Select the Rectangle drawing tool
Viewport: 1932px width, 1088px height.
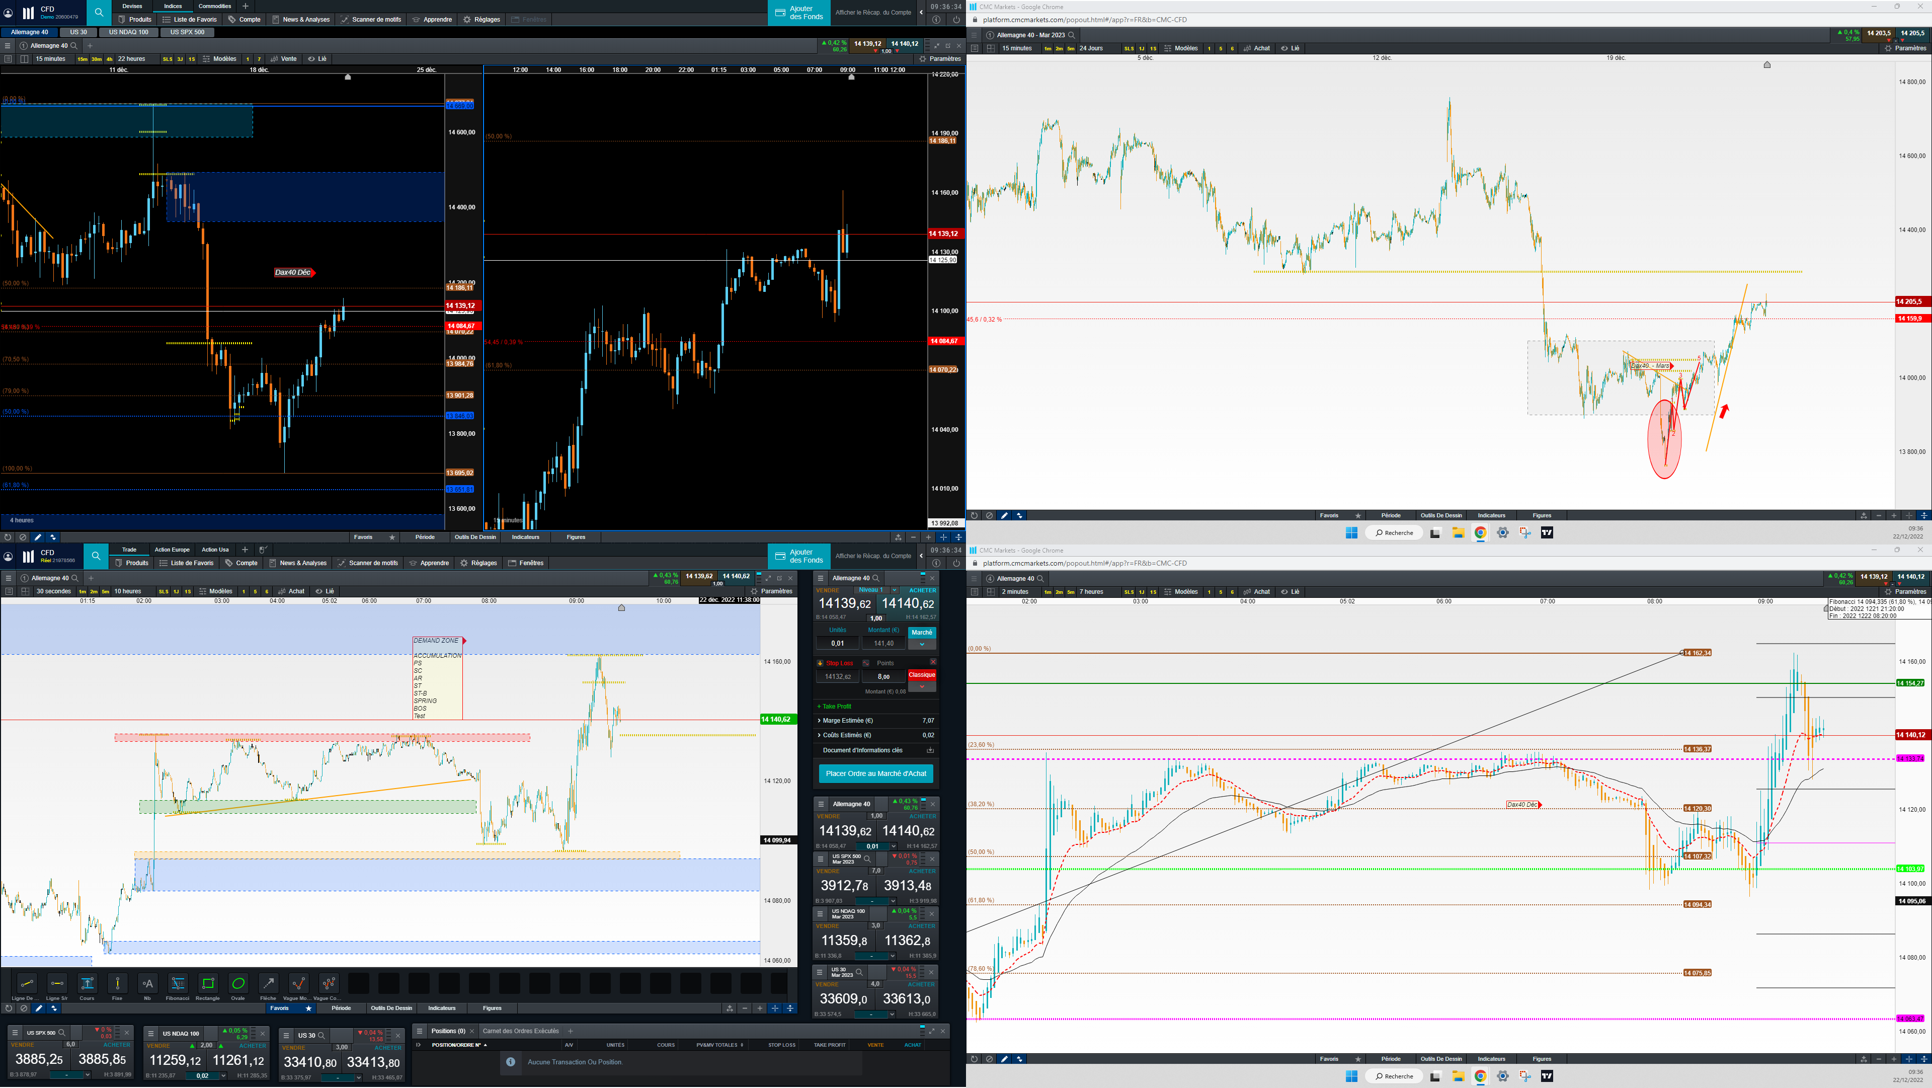tap(208, 984)
